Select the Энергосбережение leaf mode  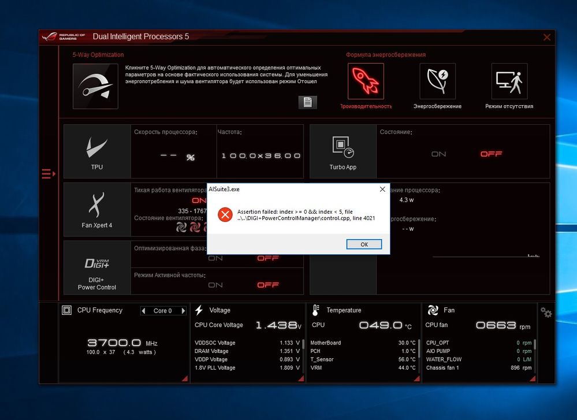(438, 81)
